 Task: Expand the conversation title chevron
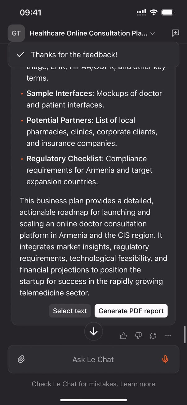pos(153,34)
